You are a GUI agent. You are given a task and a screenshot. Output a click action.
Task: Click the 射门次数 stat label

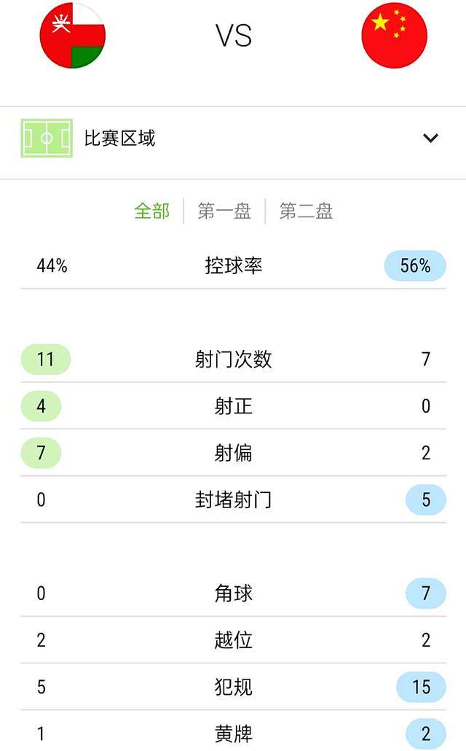[233, 359]
